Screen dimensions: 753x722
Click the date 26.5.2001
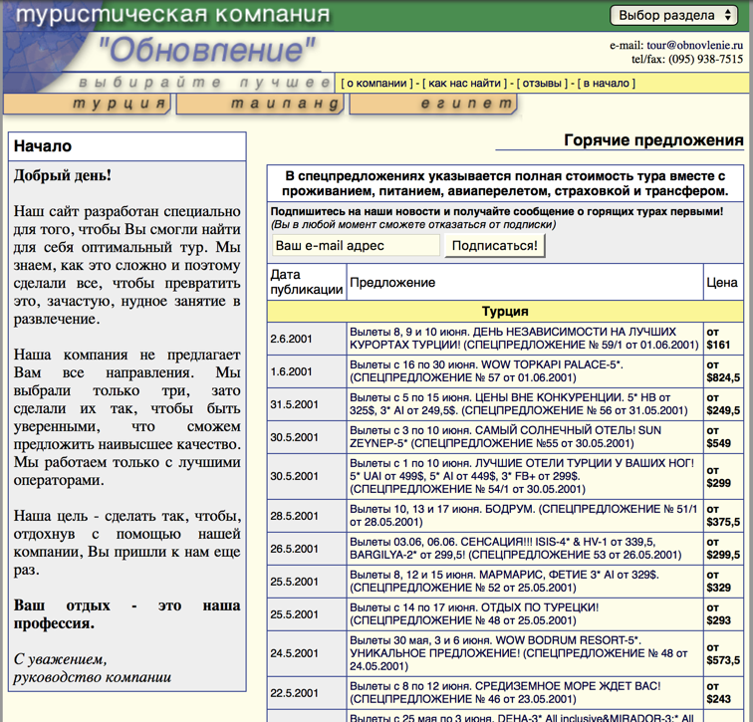[294, 549]
